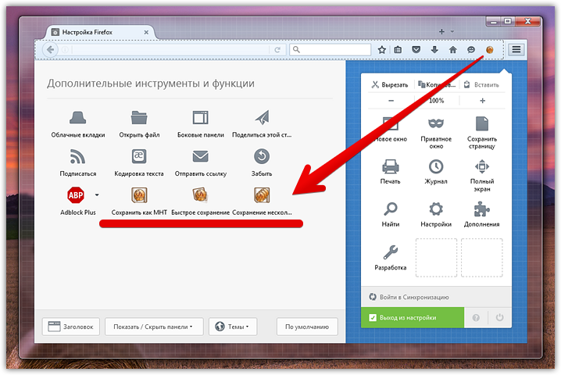Click the Home toolbar icon
This screenshot has height=375, width=561.
[453, 50]
